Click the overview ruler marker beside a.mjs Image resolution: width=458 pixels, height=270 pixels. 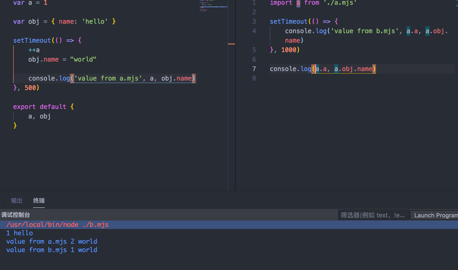coord(231,44)
